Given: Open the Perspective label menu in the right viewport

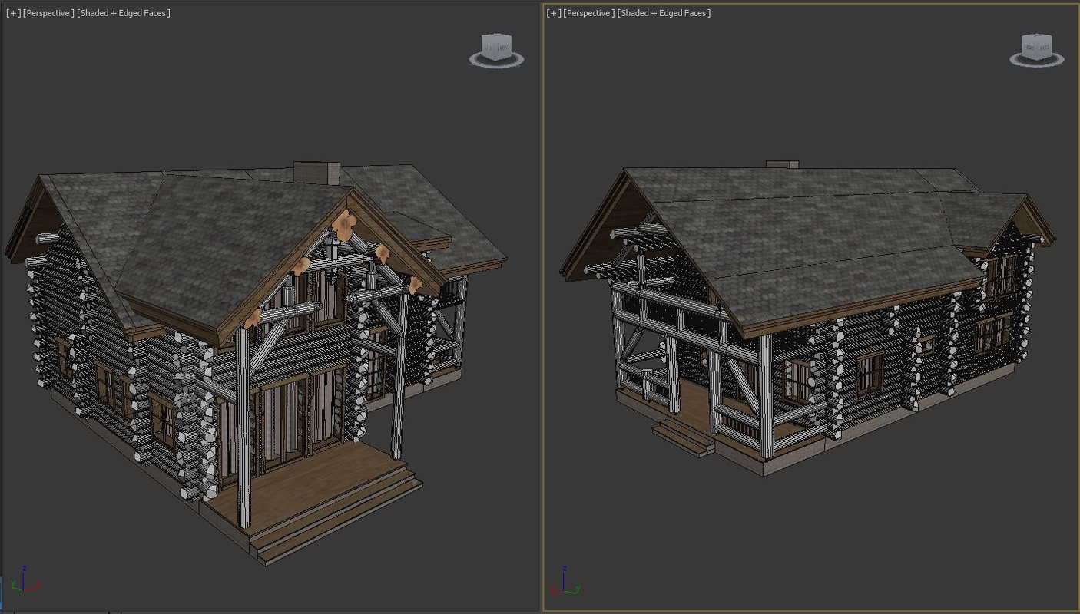Looking at the screenshot, I should pyautogui.click(x=588, y=12).
